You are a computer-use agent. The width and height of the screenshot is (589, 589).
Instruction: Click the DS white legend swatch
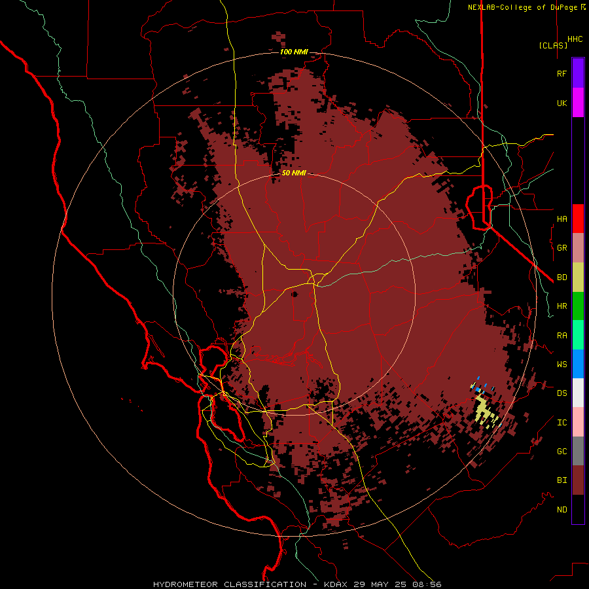[578, 393]
